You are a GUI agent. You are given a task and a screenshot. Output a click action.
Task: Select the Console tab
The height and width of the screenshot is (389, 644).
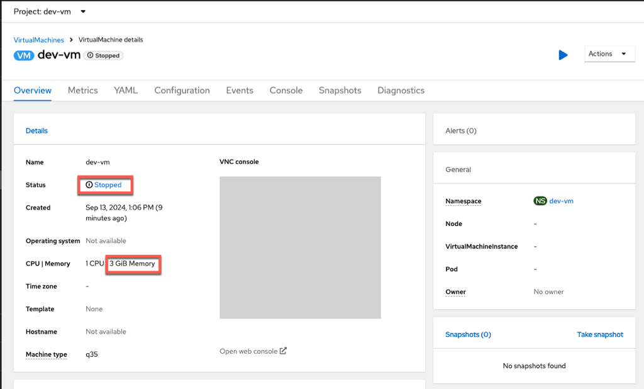click(286, 90)
